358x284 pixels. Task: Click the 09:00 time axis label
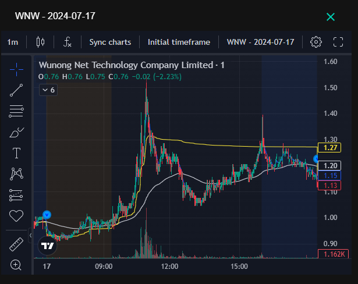click(104, 267)
